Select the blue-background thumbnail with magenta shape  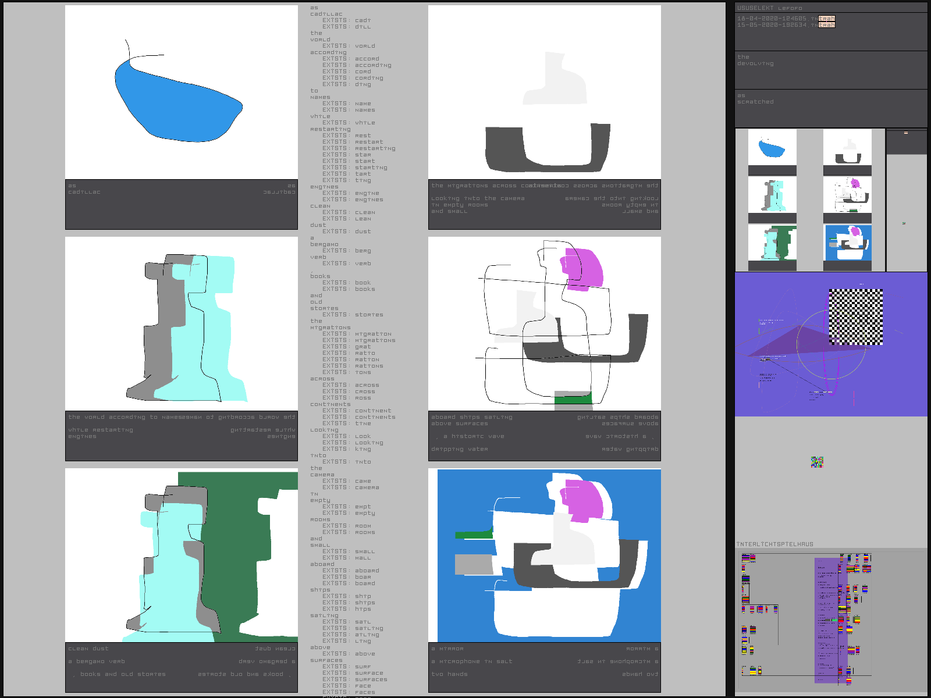tap(848, 243)
